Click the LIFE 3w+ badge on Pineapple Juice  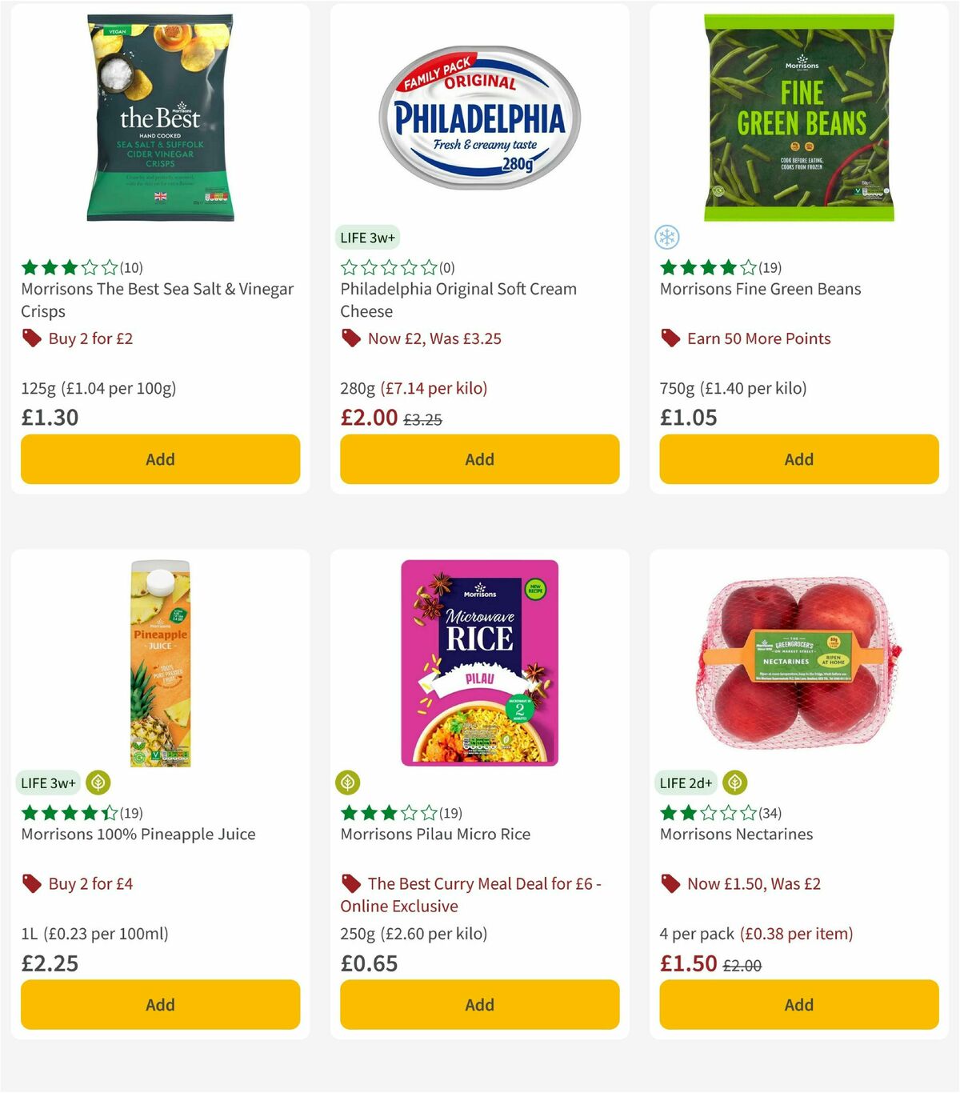click(x=48, y=783)
